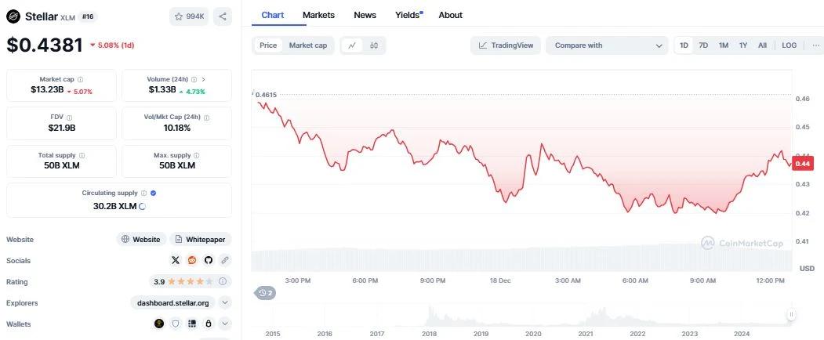Screen dimensions: 824x340
Task: Click the Rating info icon
Action: (x=223, y=282)
